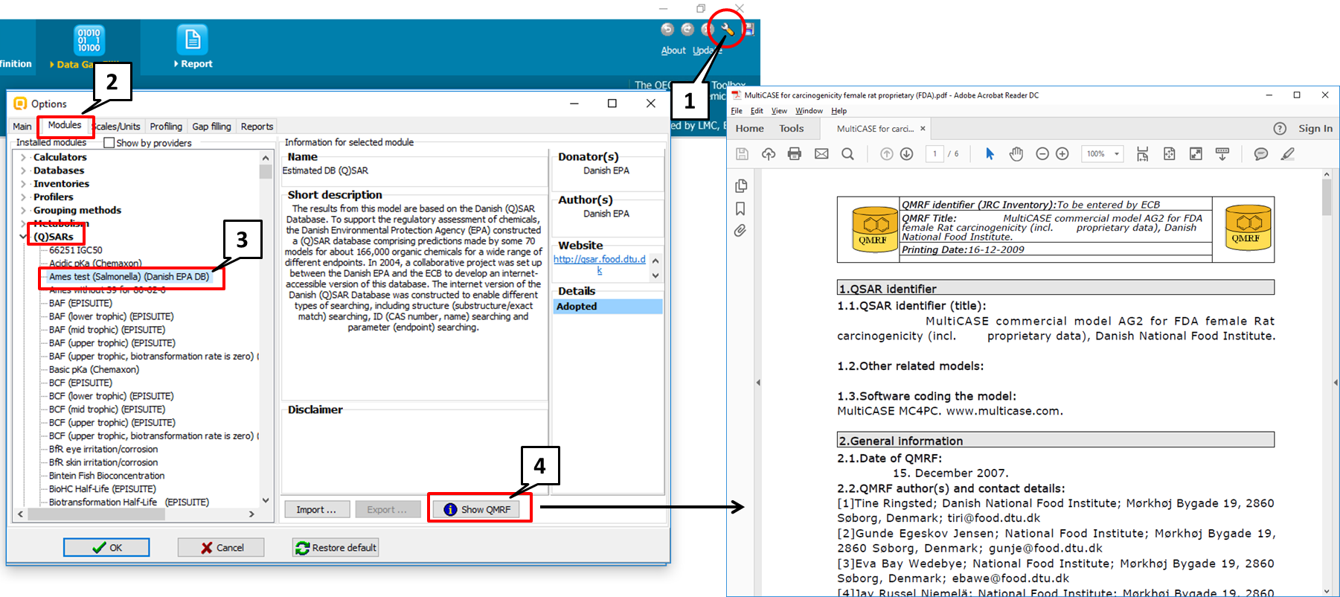Switch to the Profiling tab

pyautogui.click(x=166, y=127)
